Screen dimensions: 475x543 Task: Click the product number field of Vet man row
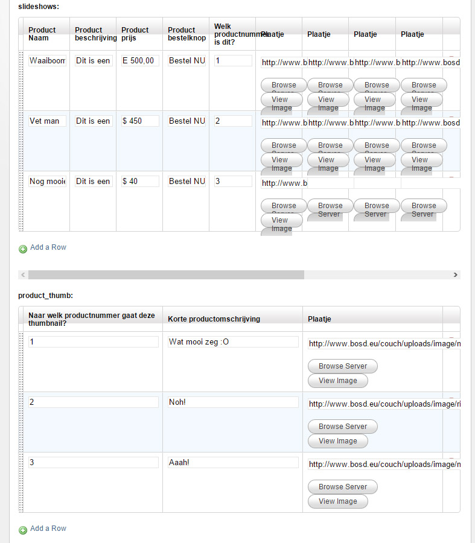[x=233, y=121]
